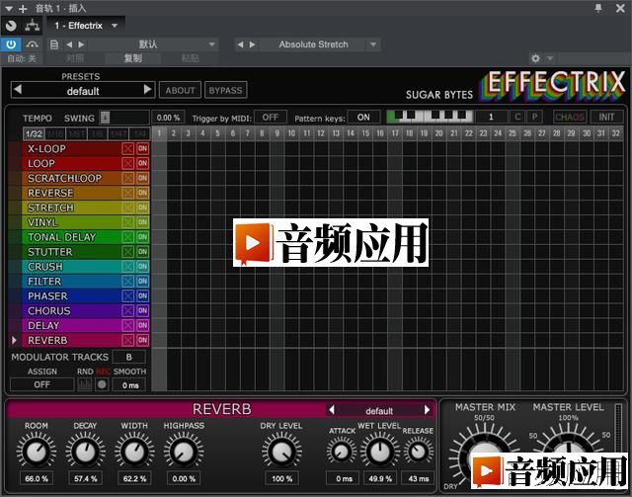Screen dimensions: 632x497
Task: Select the STRETCH effect track
Action: pos(71,207)
